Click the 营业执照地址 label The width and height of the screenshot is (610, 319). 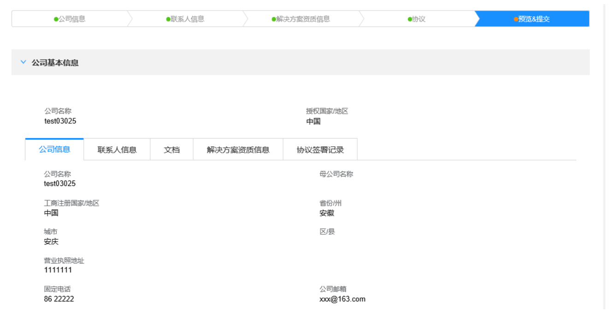(64, 261)
